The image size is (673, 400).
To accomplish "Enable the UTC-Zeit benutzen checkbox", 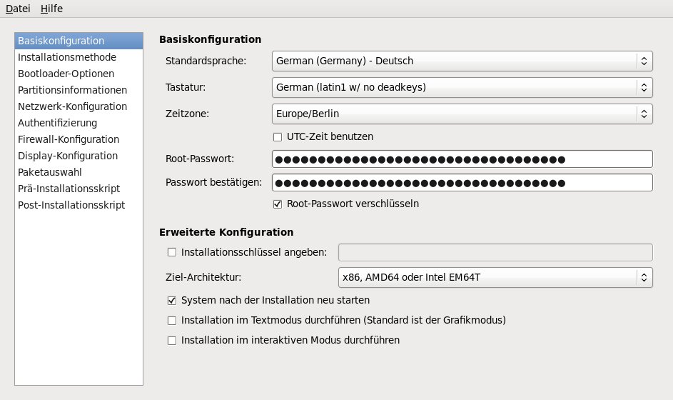I will pyautogui.click(x=278, y=136).
